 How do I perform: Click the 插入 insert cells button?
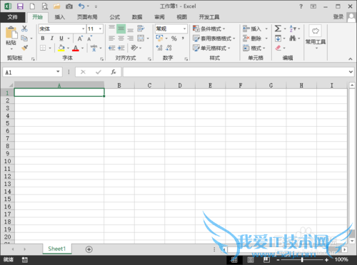click(255, 28)
